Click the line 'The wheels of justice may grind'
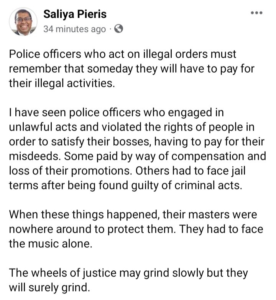 [128, 273]
